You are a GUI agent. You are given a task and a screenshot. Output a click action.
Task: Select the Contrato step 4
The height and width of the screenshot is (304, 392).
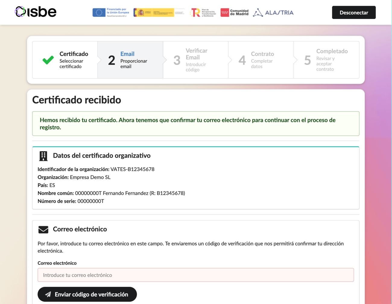point(261,60)
